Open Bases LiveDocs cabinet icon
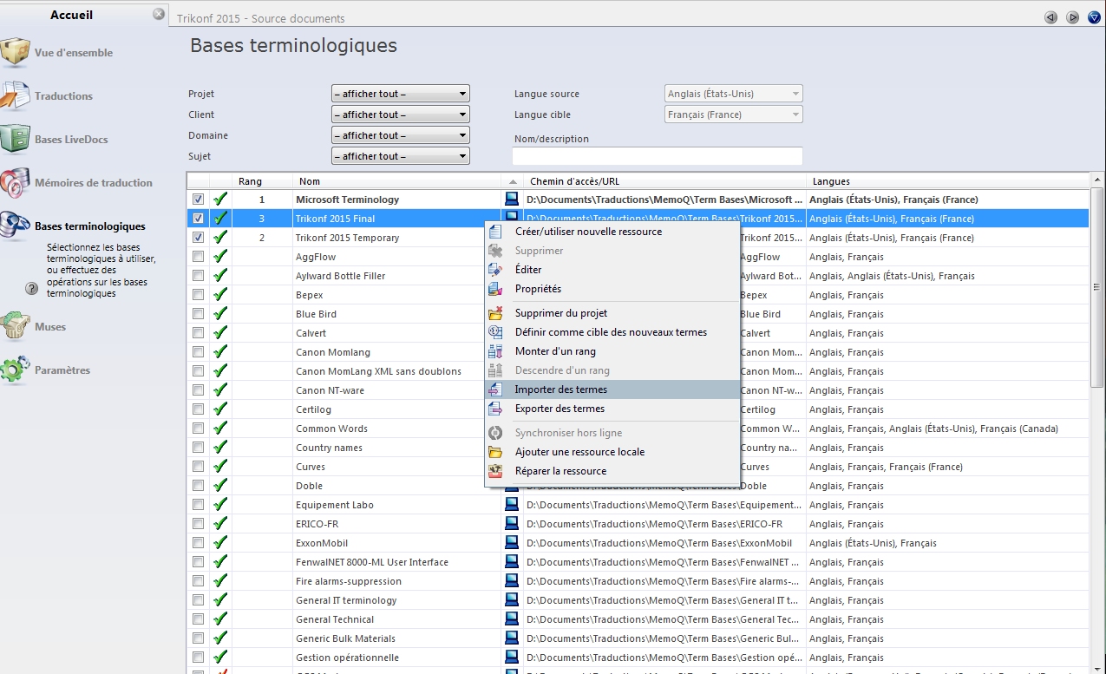Image resolution: width=1106 pixels, height=674 pixels. [x=15, y=139]
